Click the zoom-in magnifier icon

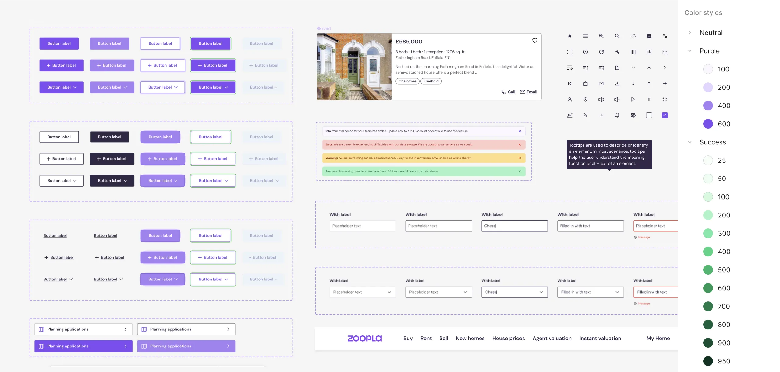point(601,36)
